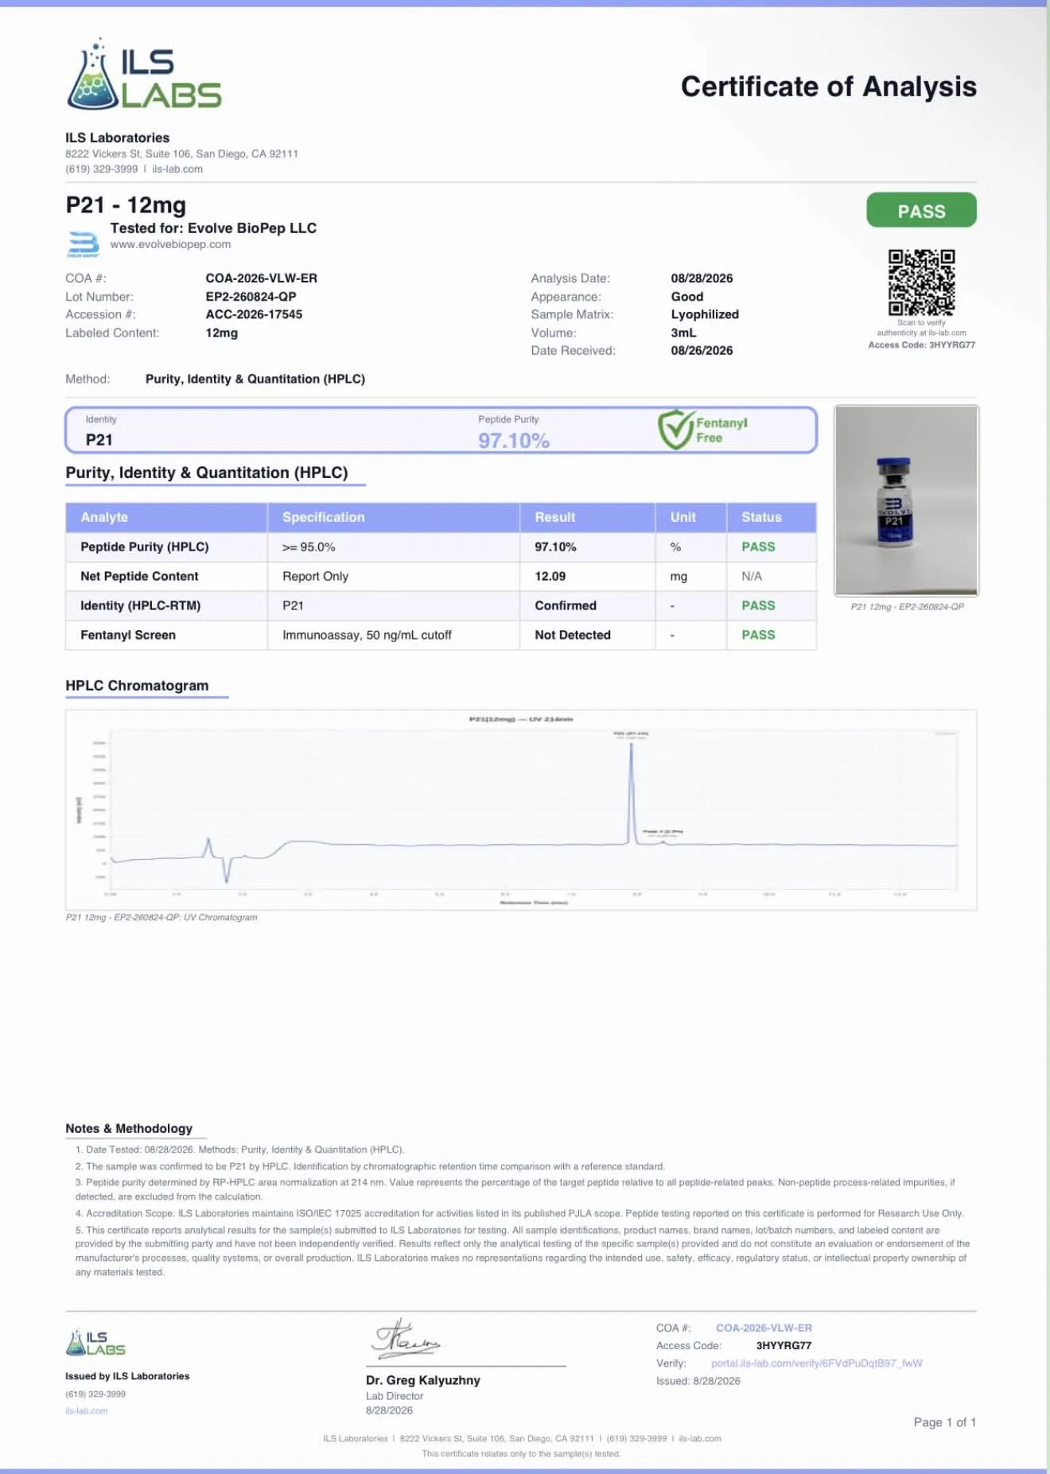The width and height of the screenshot is (1050, 1474).
Task: Click the P21 vial product photo
Action: coord(906,500)
